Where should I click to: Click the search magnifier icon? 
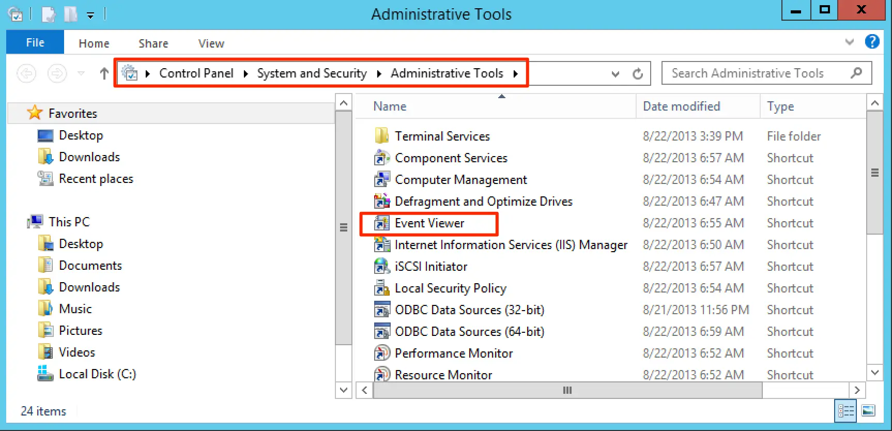click(856, 73)
